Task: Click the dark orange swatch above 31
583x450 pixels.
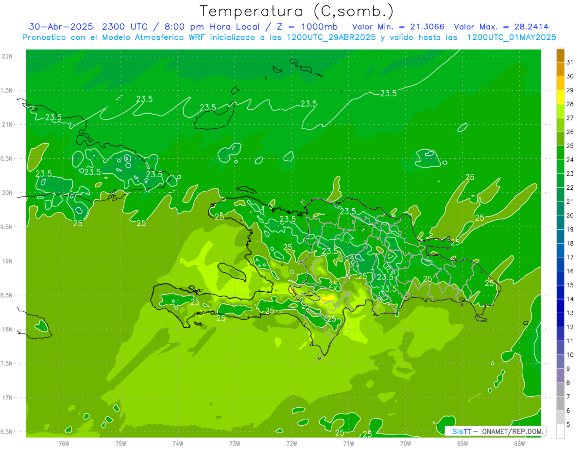Action: [x=560, y=55]
